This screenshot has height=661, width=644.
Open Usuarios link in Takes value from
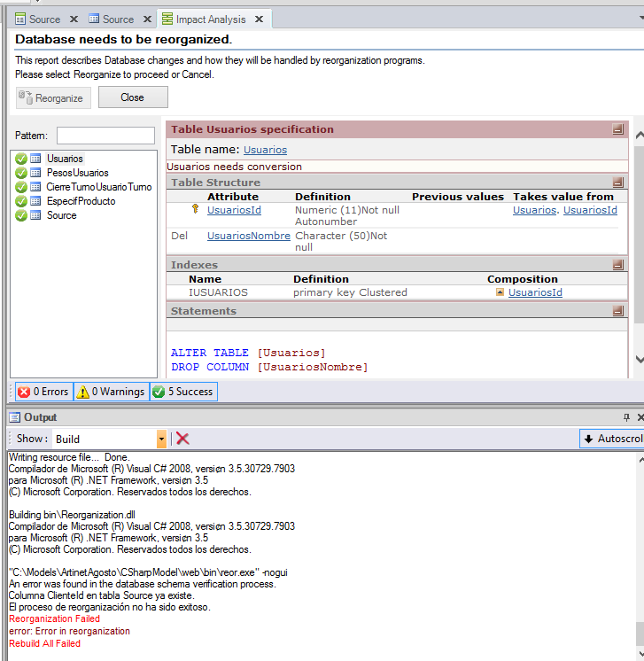[534, 210]
